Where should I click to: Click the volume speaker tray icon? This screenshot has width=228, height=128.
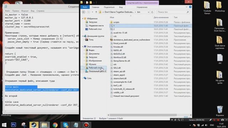pos(206,125)
